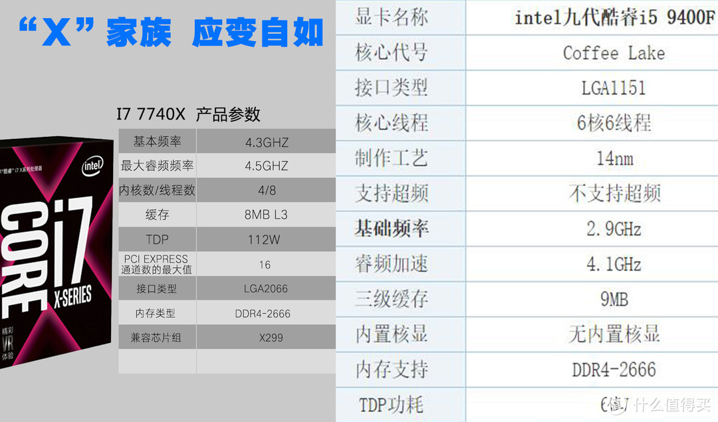This screenshot has width=718, height=422.
Task: Click the Core i7 X-Series product box image
Action: pos(56,252)
